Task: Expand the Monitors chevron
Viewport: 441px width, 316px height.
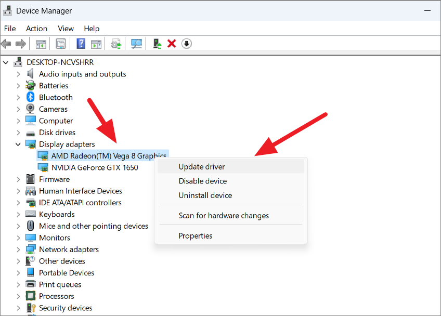Action: (x=18, y=238)
